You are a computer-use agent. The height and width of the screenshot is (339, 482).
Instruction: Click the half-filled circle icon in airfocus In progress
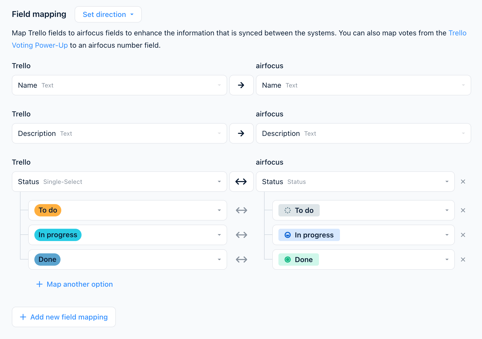pyautogui.click(x=288, y=235)
